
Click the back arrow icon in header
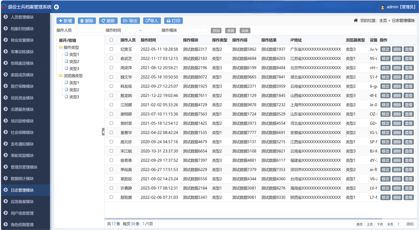pyautogui.click(x=56, y=7)
